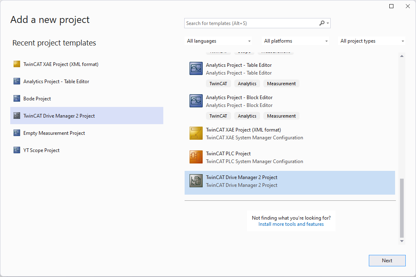This screenshot has height=277, width=416.
Task: Click TwinCAT tag under Table Editor template
Action: tap(218, 84)
